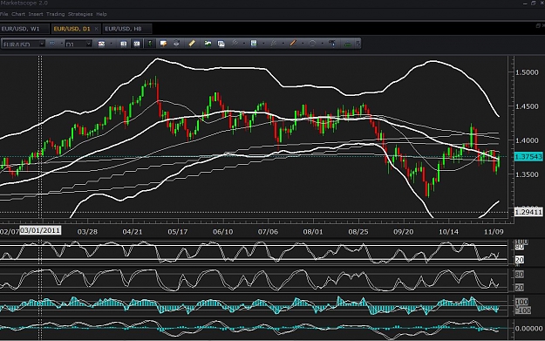The width and height of the screenshot is (545, 341).
Task: Click the 0.00000 indicator axis label
Action: [x=528, y=329]
